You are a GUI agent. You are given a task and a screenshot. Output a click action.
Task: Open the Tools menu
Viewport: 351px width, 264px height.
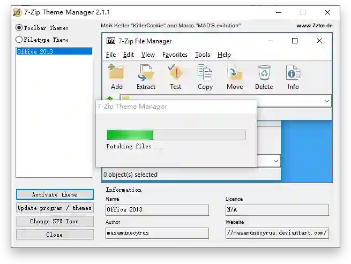tap(203, 55)
